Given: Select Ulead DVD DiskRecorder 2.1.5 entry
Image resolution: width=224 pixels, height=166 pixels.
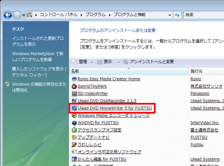Looking at the screenshot, I should click(107, 101).
